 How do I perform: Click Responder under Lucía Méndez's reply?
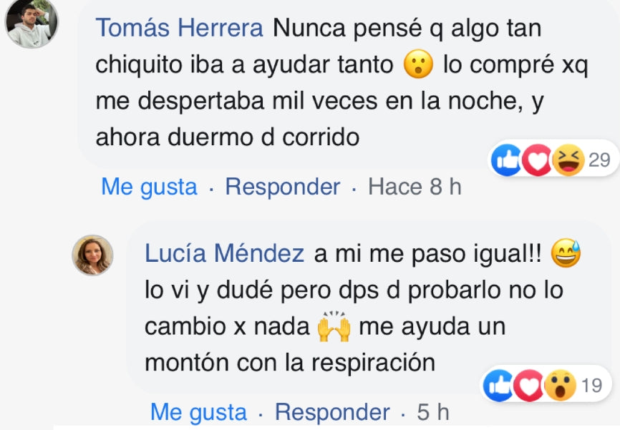[x=331, y=413]
